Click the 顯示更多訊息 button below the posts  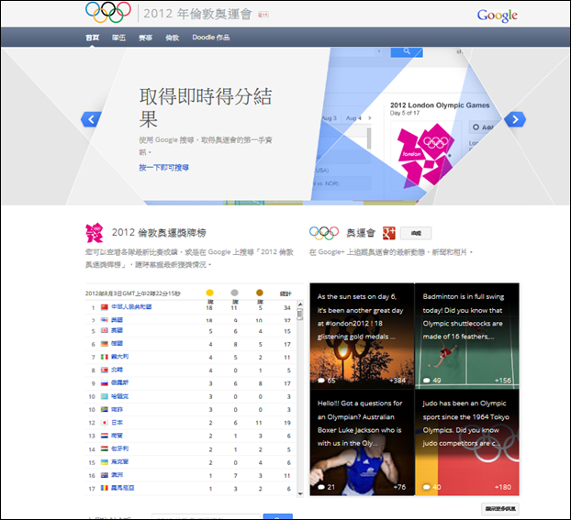(500, 509)
